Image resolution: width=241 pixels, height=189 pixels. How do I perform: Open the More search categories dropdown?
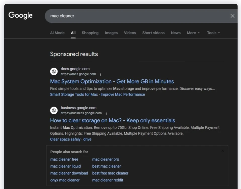pyautogui.click(x=193, y=33)
